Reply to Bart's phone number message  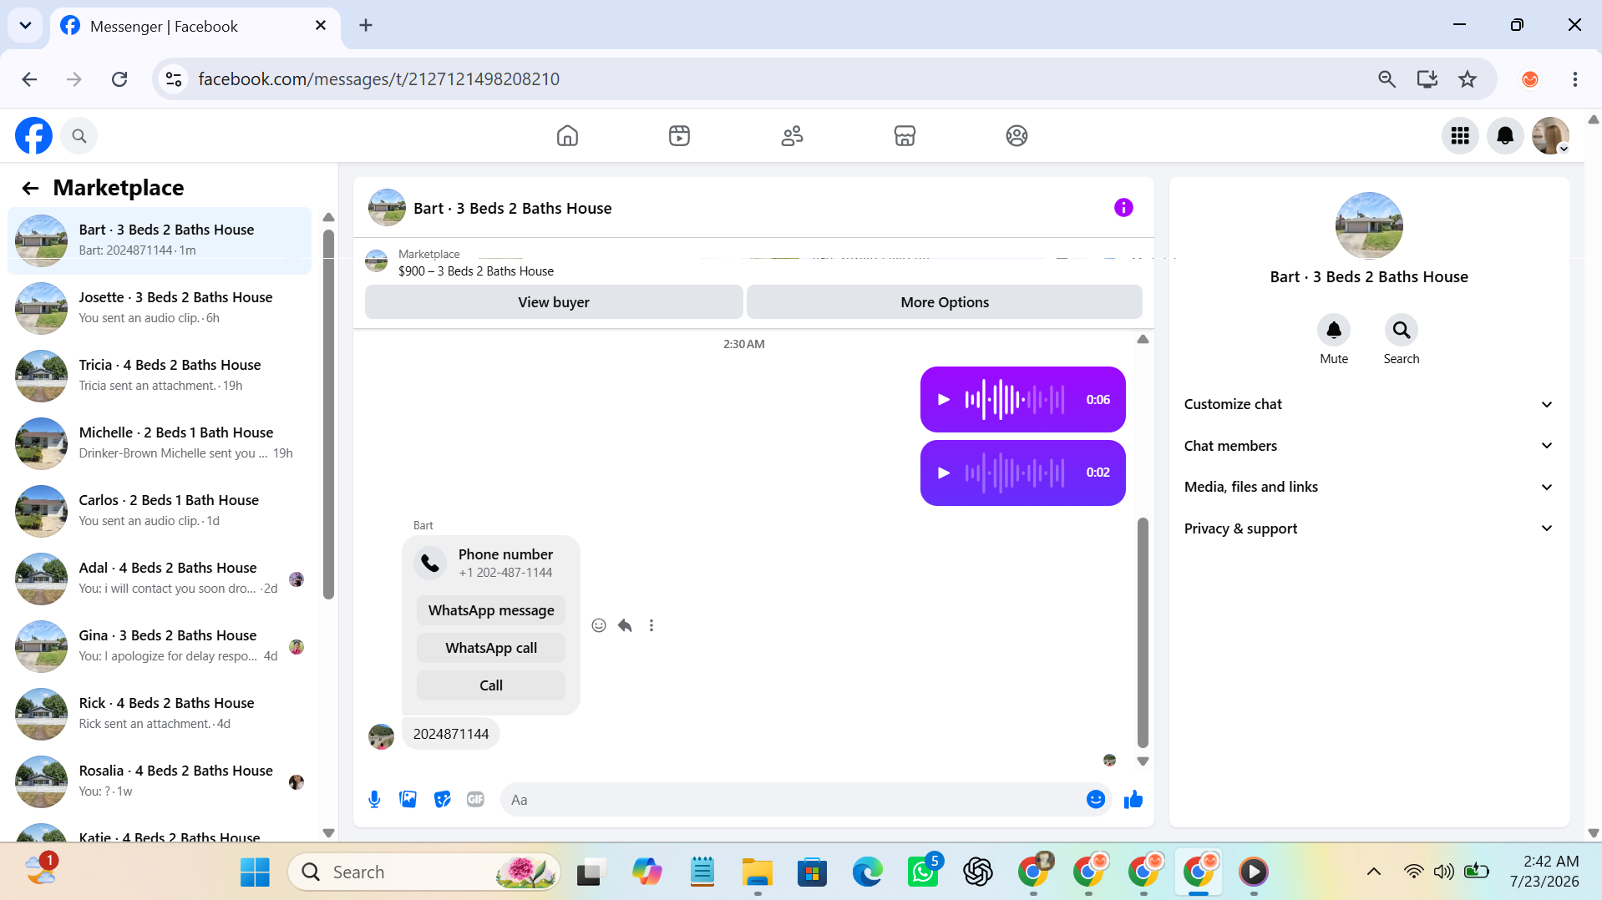coord(625,625)
